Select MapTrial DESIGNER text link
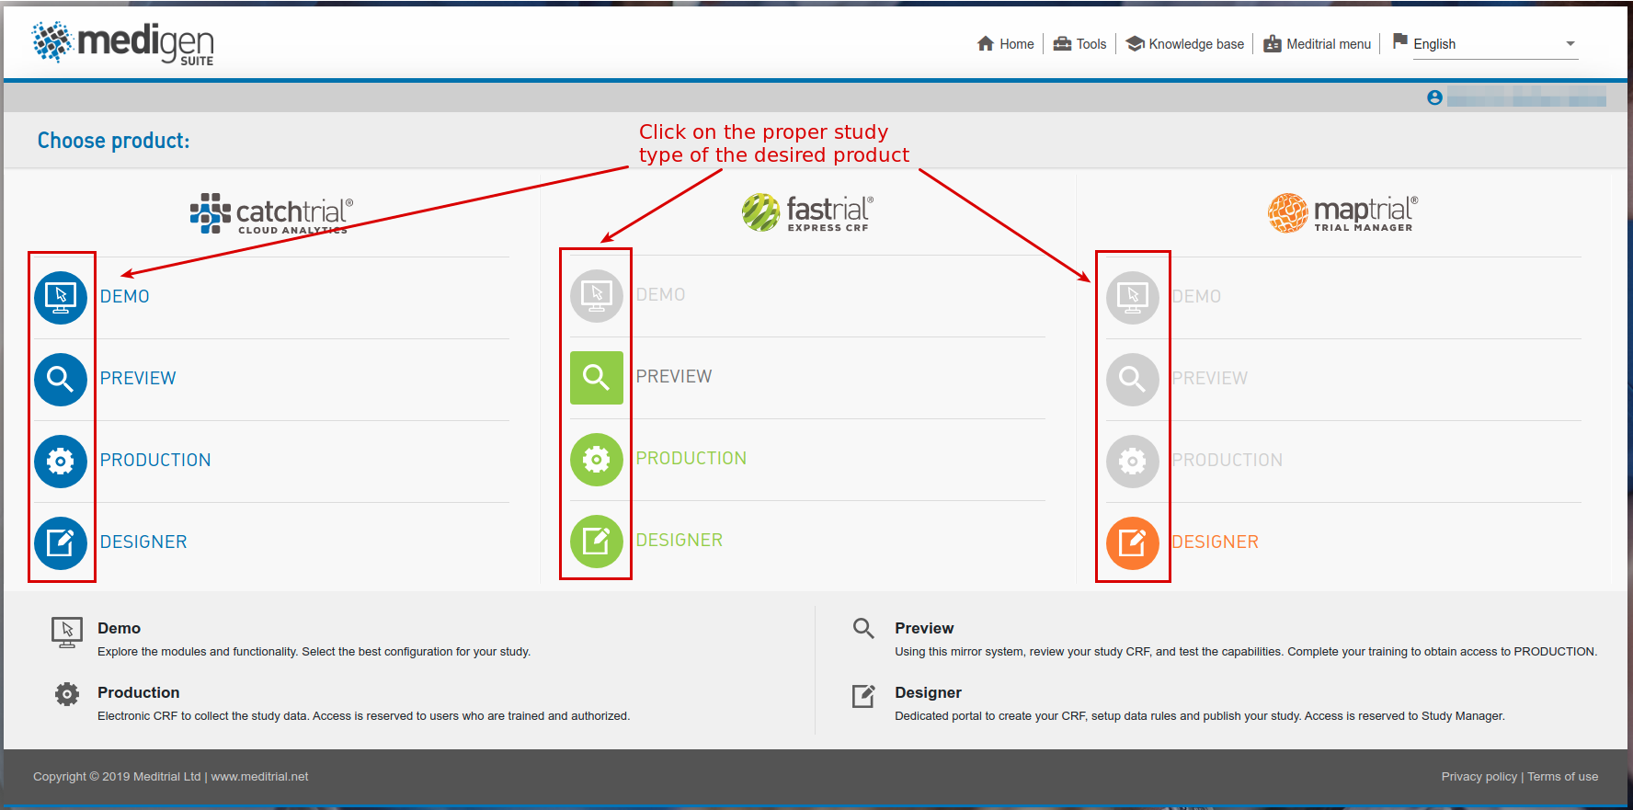The width and height of the screenshot is (1633, 810). point(1215,542)
